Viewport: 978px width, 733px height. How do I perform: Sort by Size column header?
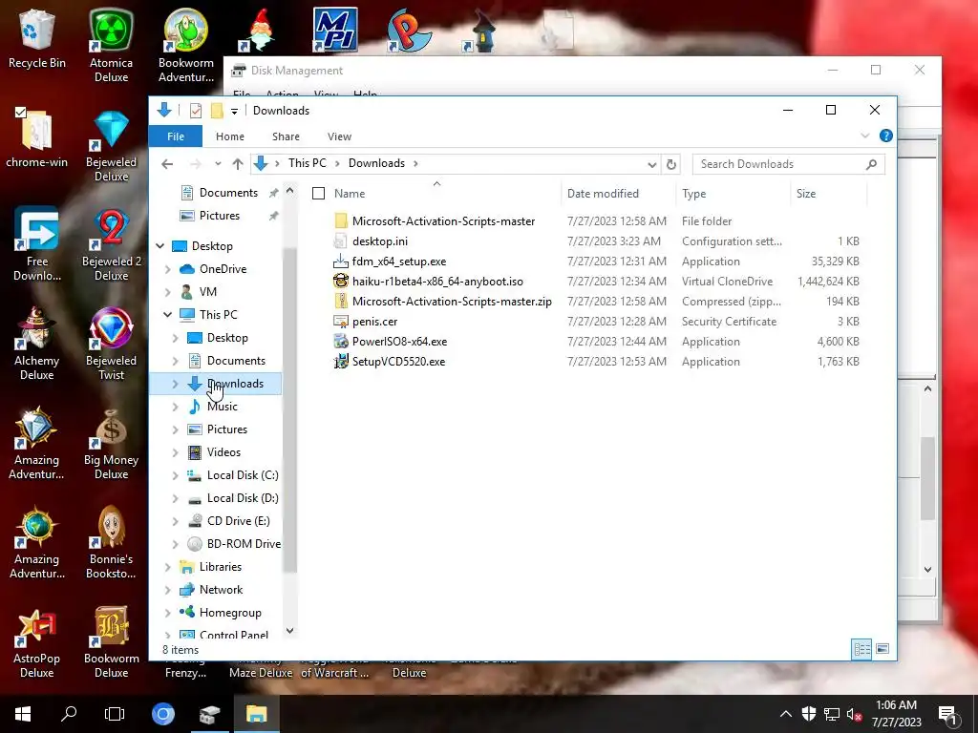pyautogui.click(x=806, y=193)
